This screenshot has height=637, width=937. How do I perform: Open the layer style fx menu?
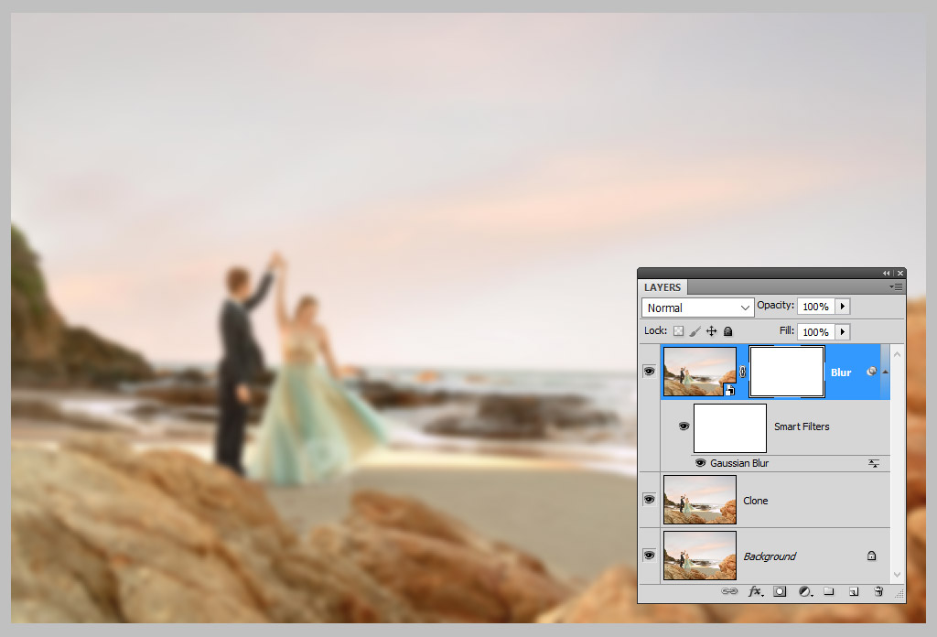(x=755, y=591)
